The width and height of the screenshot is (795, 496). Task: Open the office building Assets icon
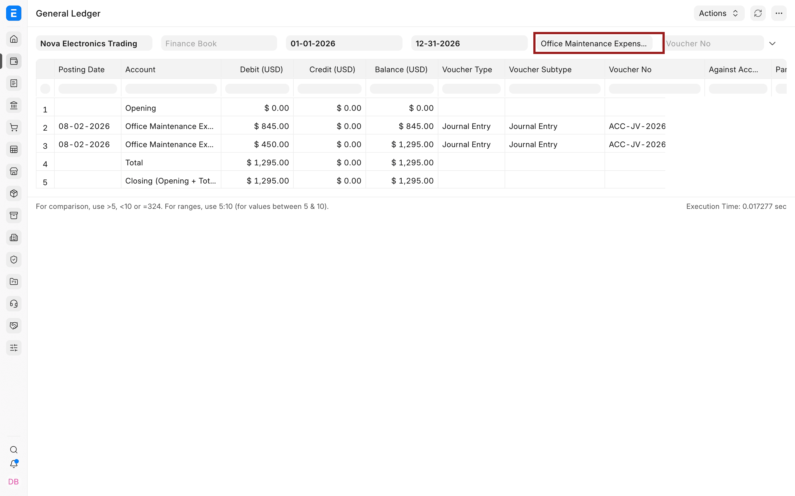[14, 238]
